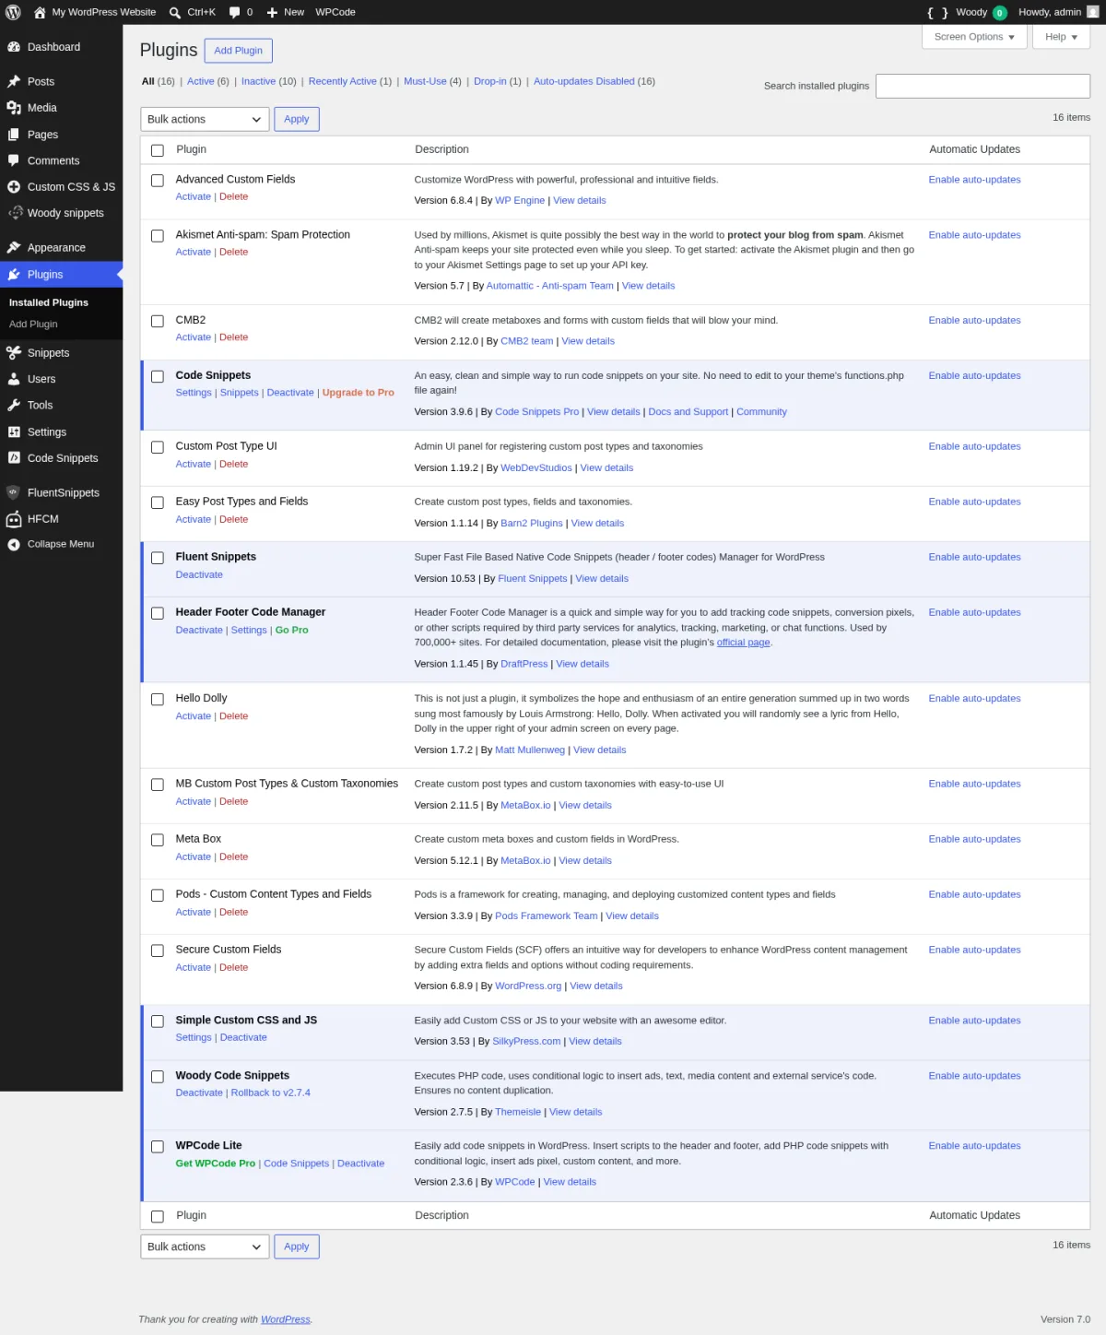
Task: Select the CMB2 plugin checkbox
Action: [x=158, y=321]
